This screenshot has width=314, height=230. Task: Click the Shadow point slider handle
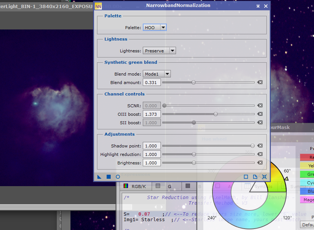252,146
